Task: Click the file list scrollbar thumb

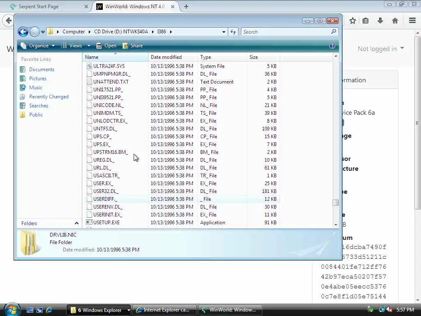Action: coord(335,202)
